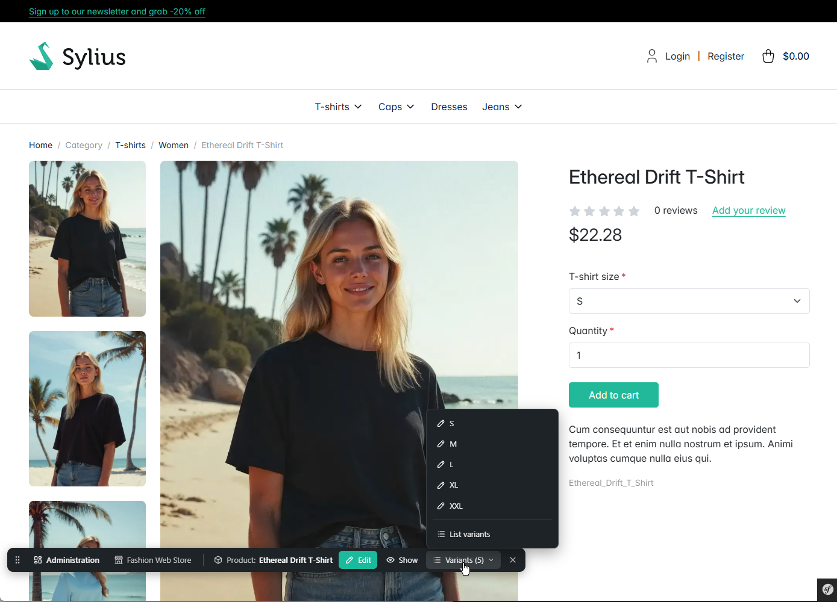Click the fifth review star
The height and width of the screenshot is (602, 837).
[634, 211]
